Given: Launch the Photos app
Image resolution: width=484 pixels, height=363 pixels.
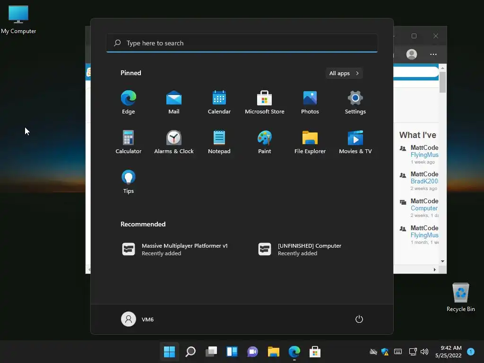Looking at the screenshot, I should point(310,103).
